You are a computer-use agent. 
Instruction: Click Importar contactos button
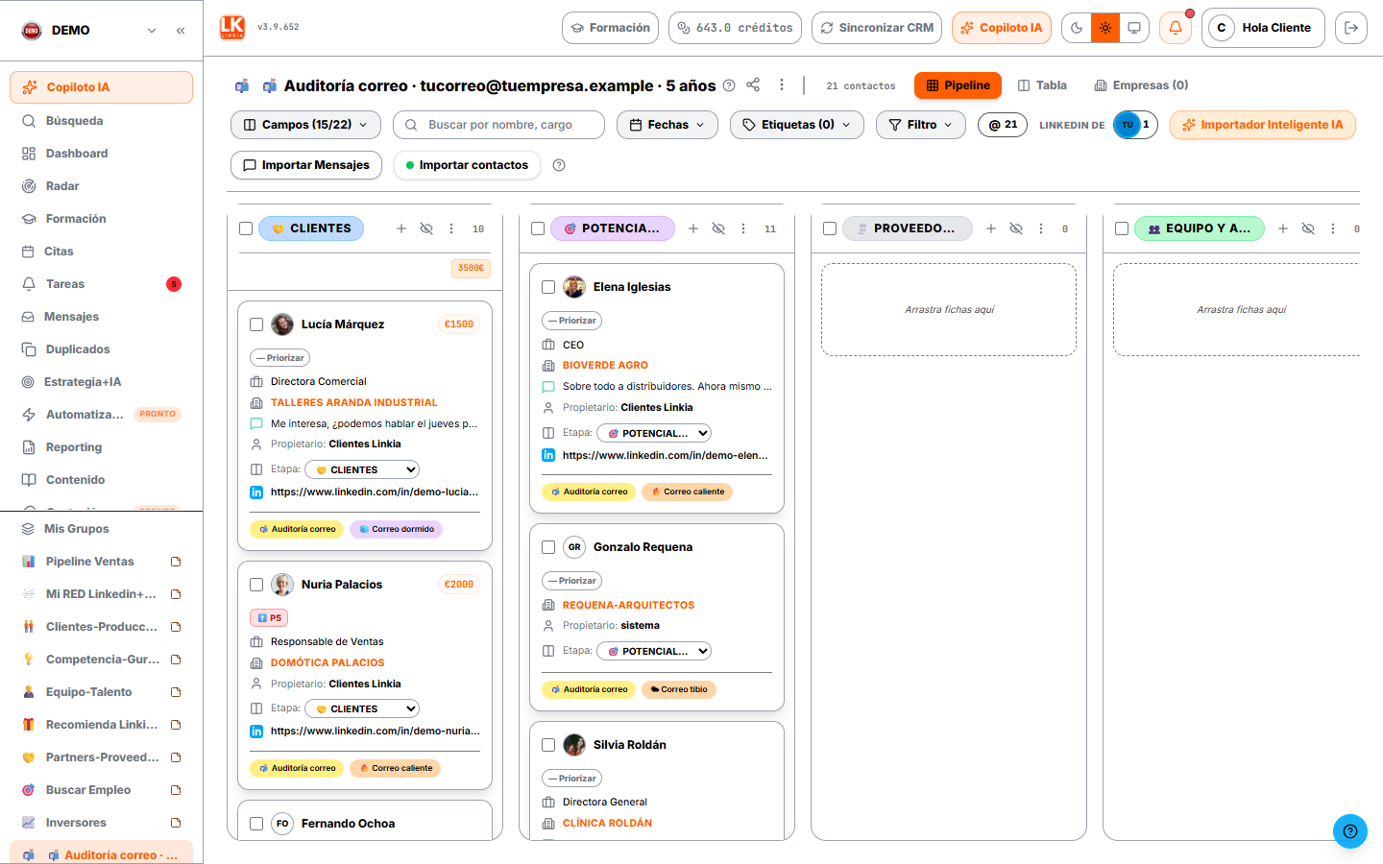tap(467, 165)
